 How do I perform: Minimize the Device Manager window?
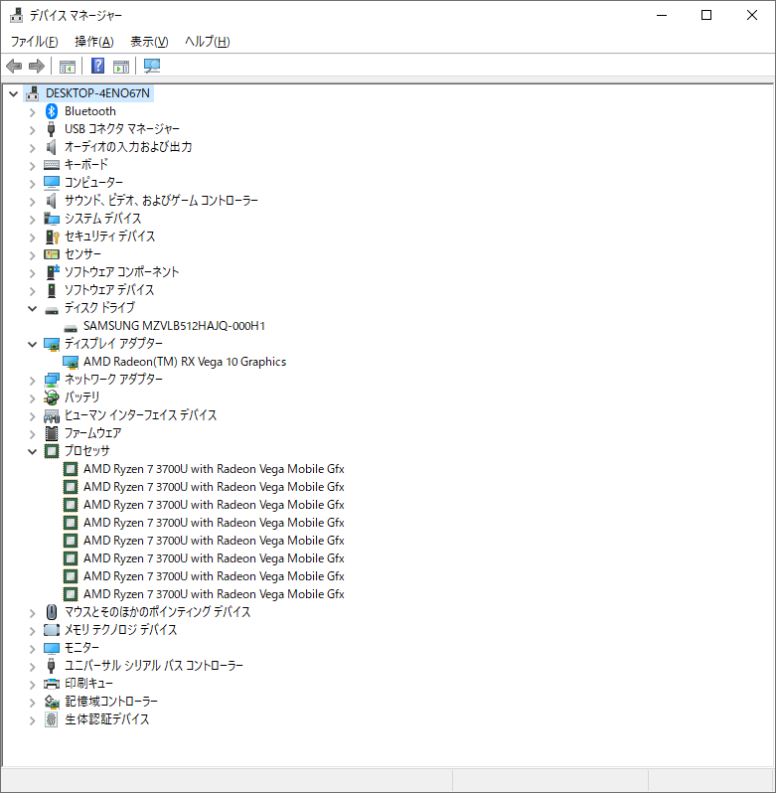click(x=662, y=15)
